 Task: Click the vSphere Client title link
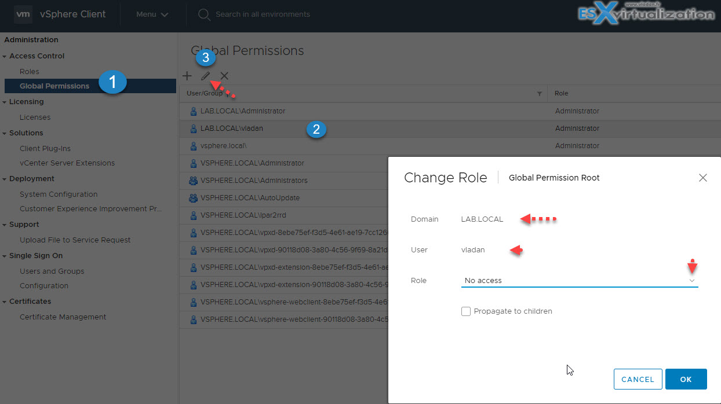click(73, 14)
